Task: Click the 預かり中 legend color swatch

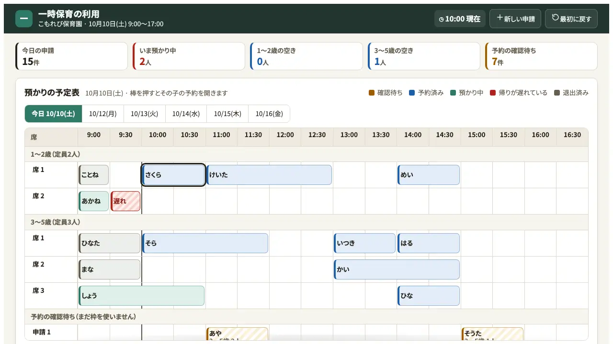Action: (x=453, y=93)
